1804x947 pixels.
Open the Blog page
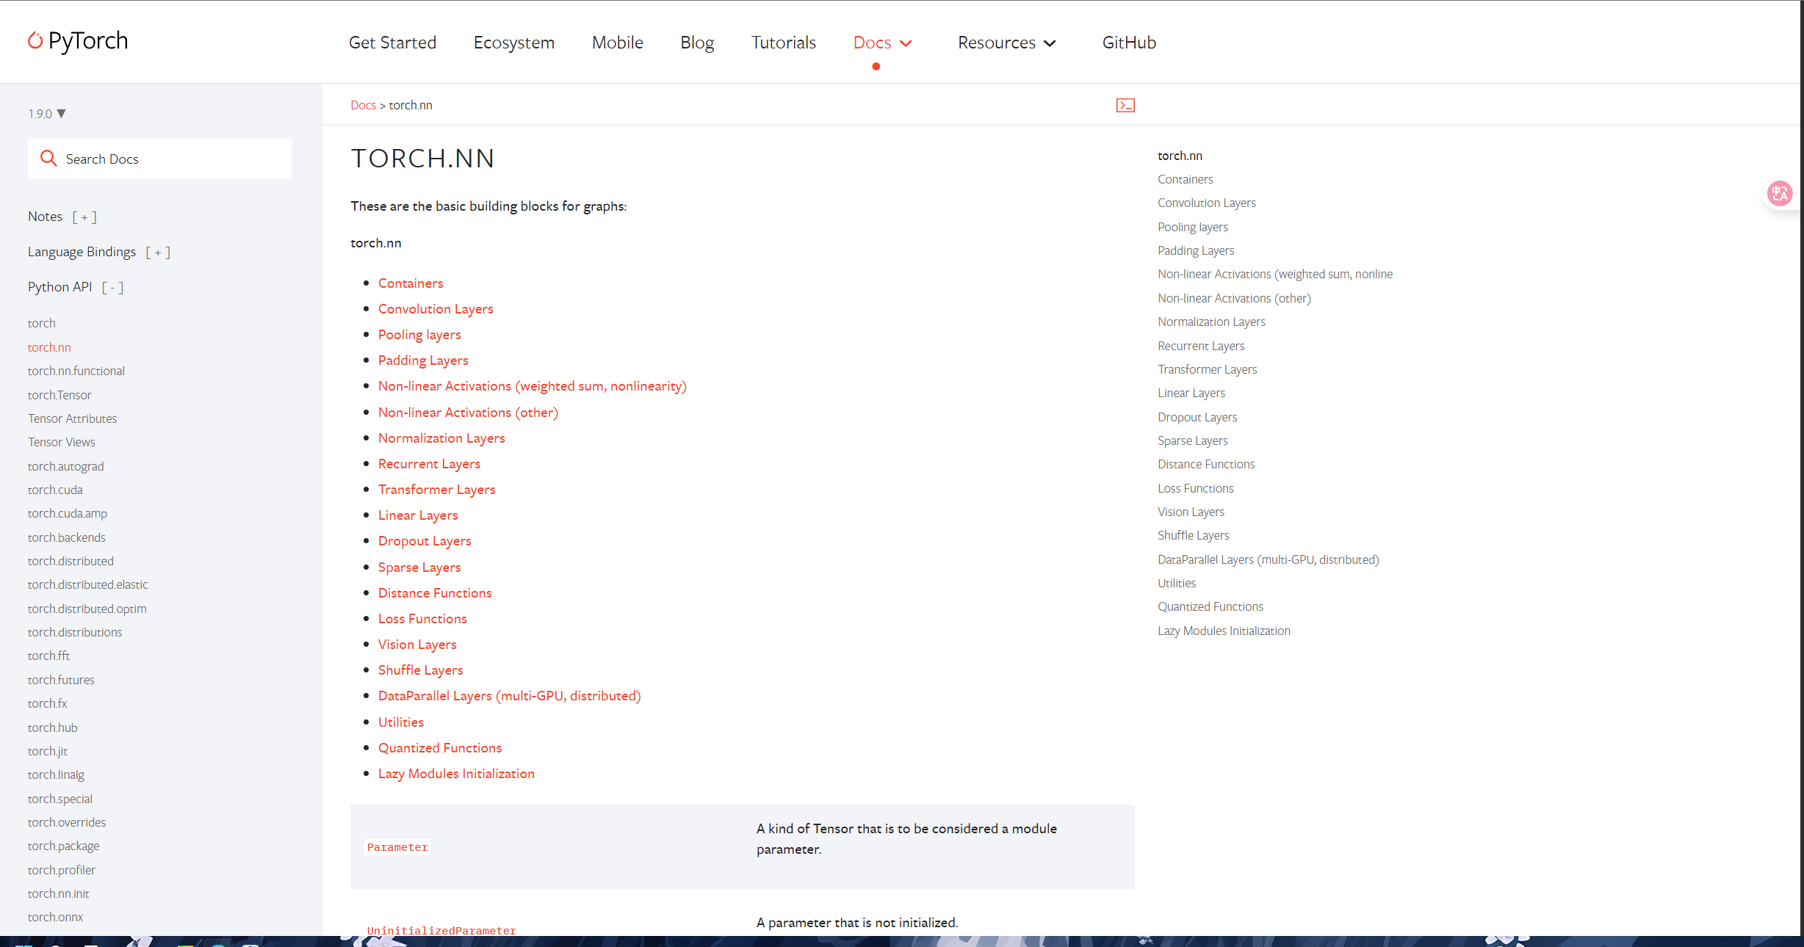pos(697,43)
